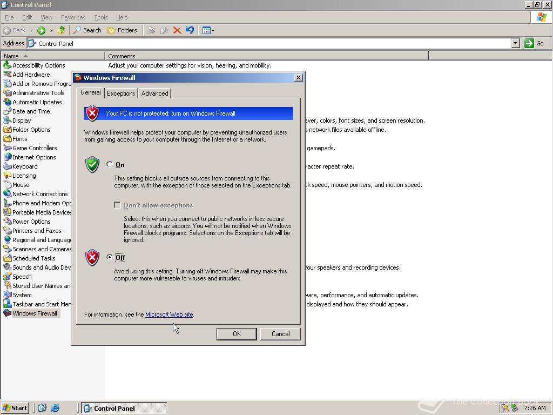Click the Folders toolbar button
553x415 pixels.
click(122, 30)
